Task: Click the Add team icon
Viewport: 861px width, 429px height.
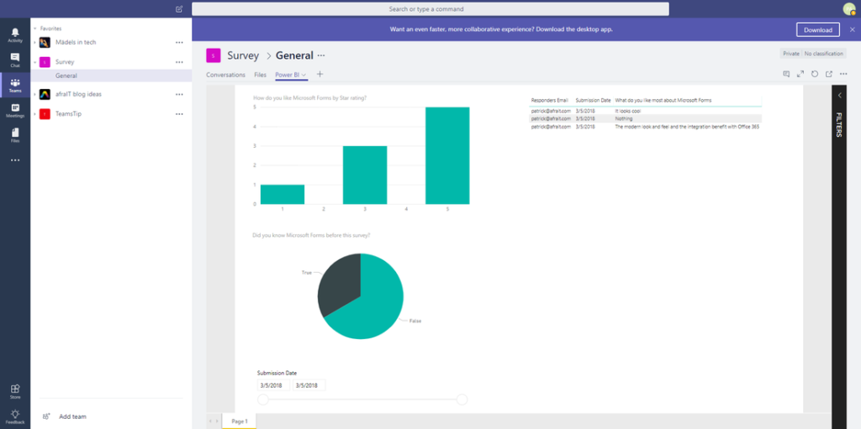Action: coord(46,416)
